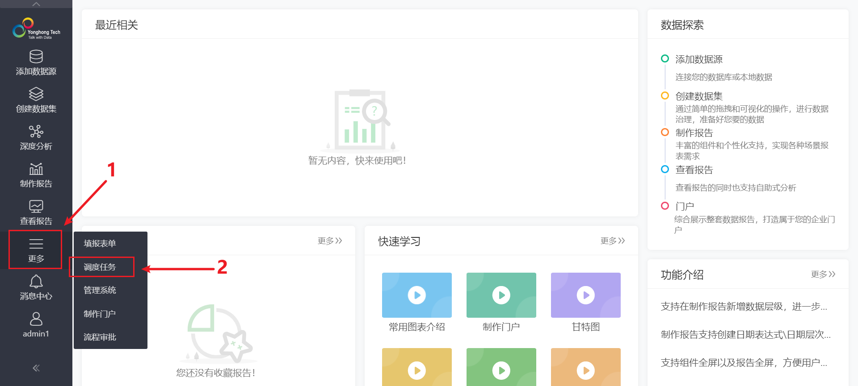The image size is (858, 386).
Task: Open 创建数据集 sidebar item
Action: pyautogui.click(x=36, y=100)
